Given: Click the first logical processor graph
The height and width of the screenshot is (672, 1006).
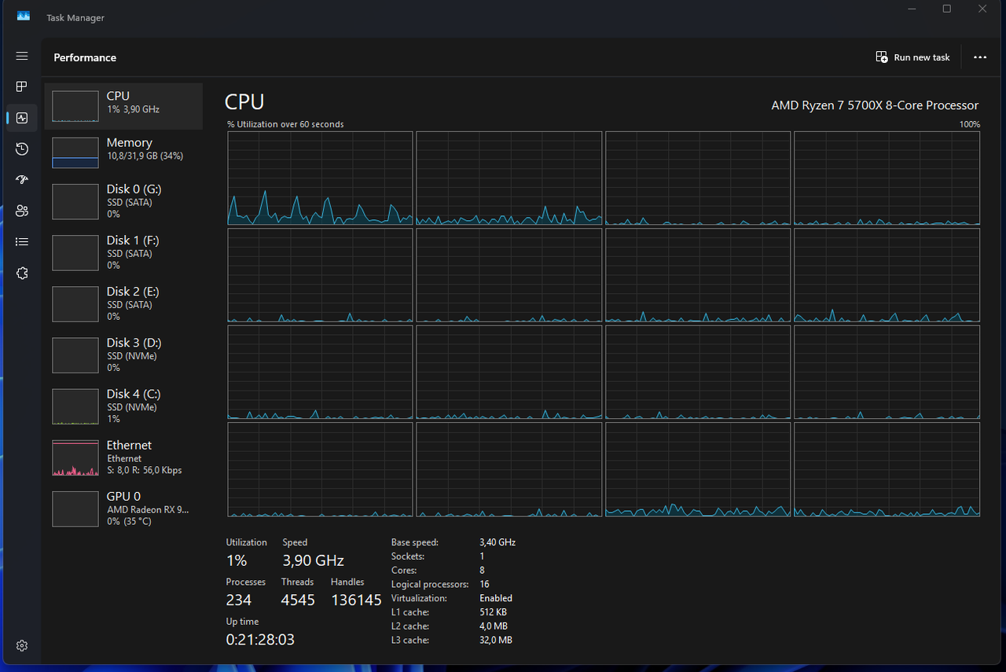Looking at the screenshot, I should (320, 178).
